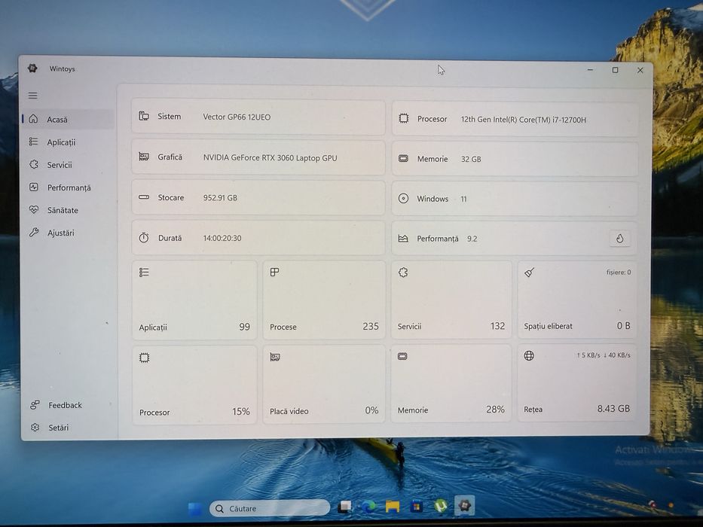703x527 pixels.
Task: Click the processes icon in Procese tile
Action: coord(275,272)
